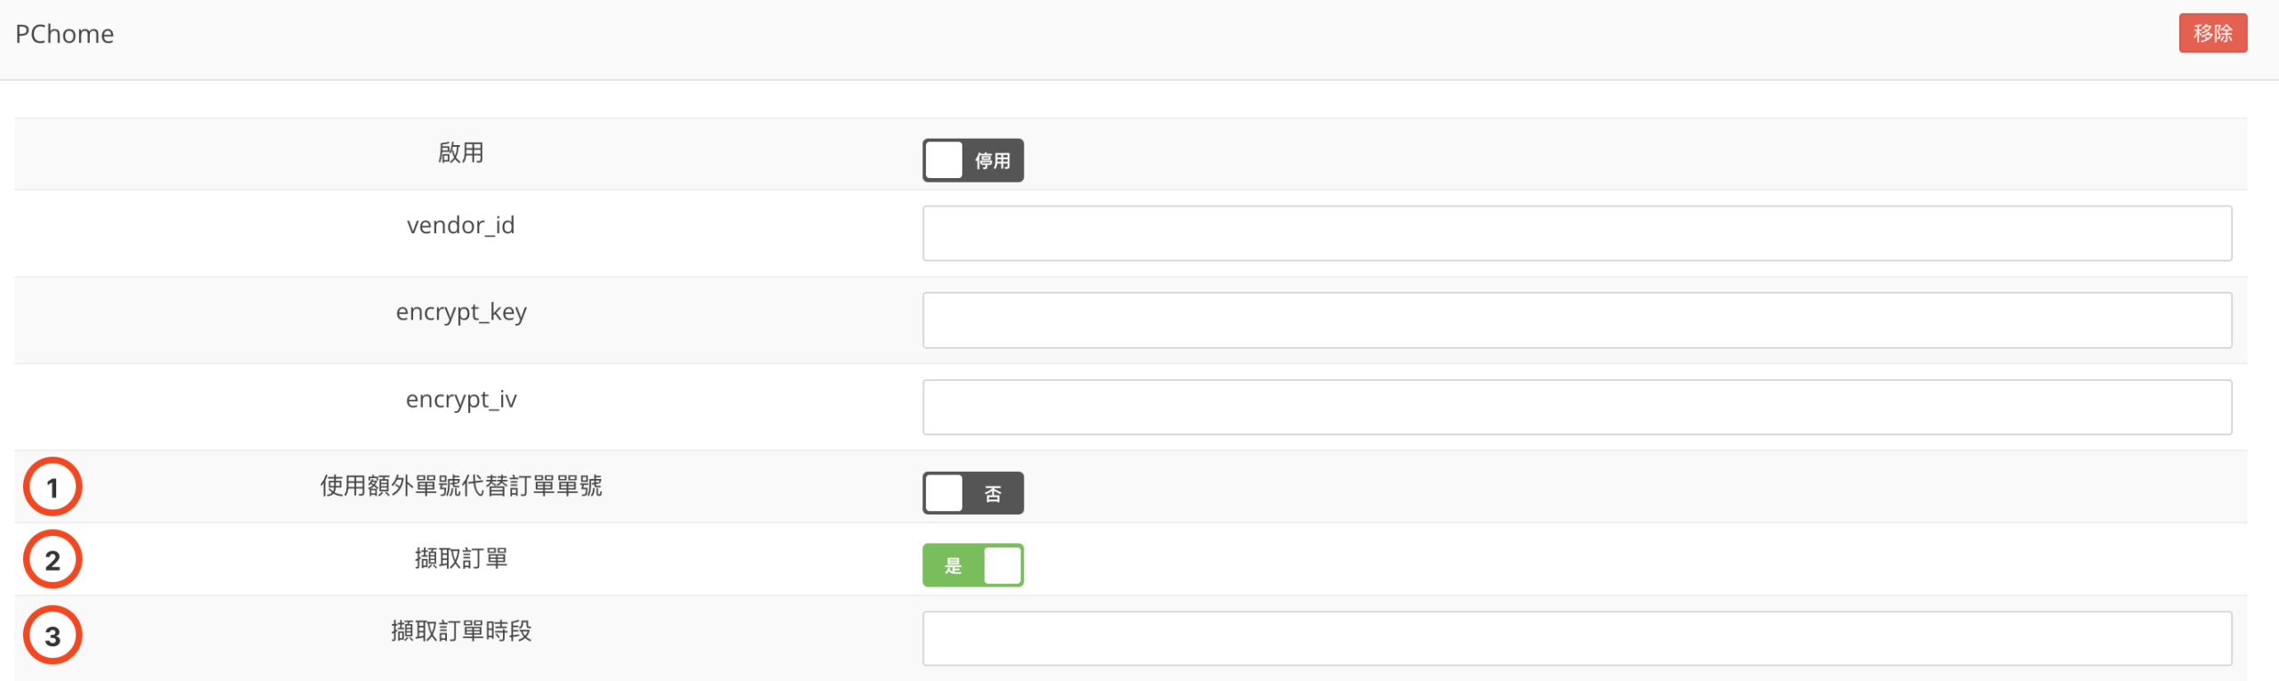Click into the encrypt_key input box
This screenshot has height=681, width=2279.
1576,320
